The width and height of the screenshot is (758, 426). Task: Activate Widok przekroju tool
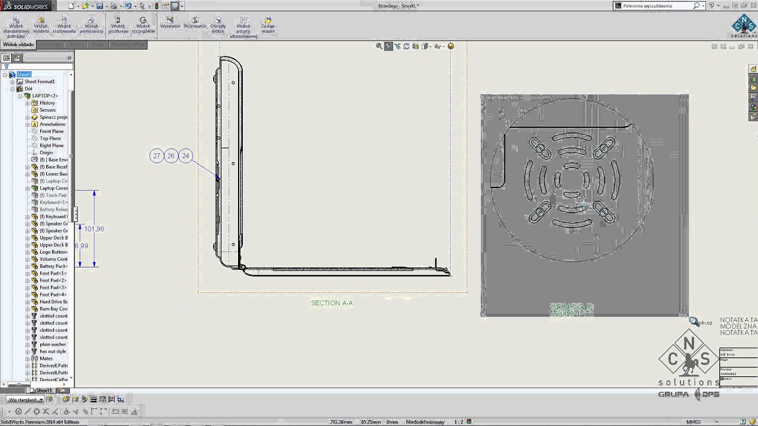(x=118, y=25)
